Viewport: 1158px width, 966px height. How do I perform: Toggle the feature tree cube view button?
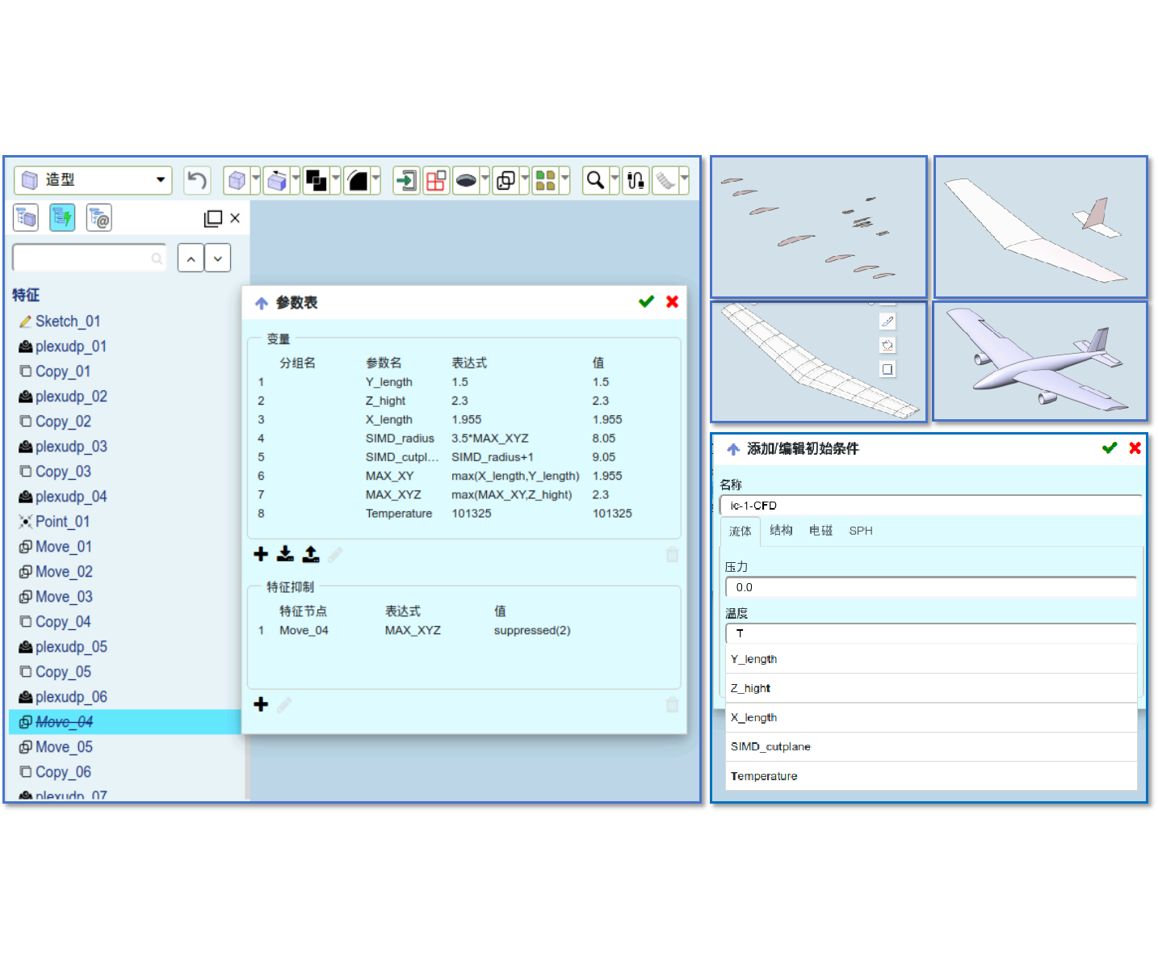click(26, 217)
